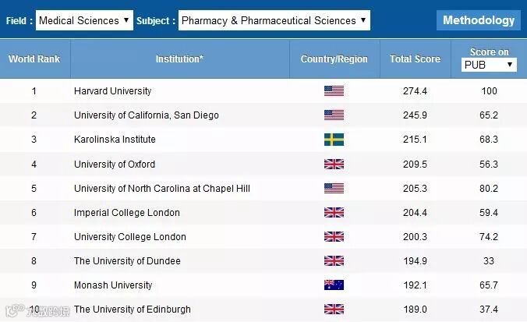
Task: Open the Field dropdown showing Medical Sciences
Action: click(x=84, y=20)
